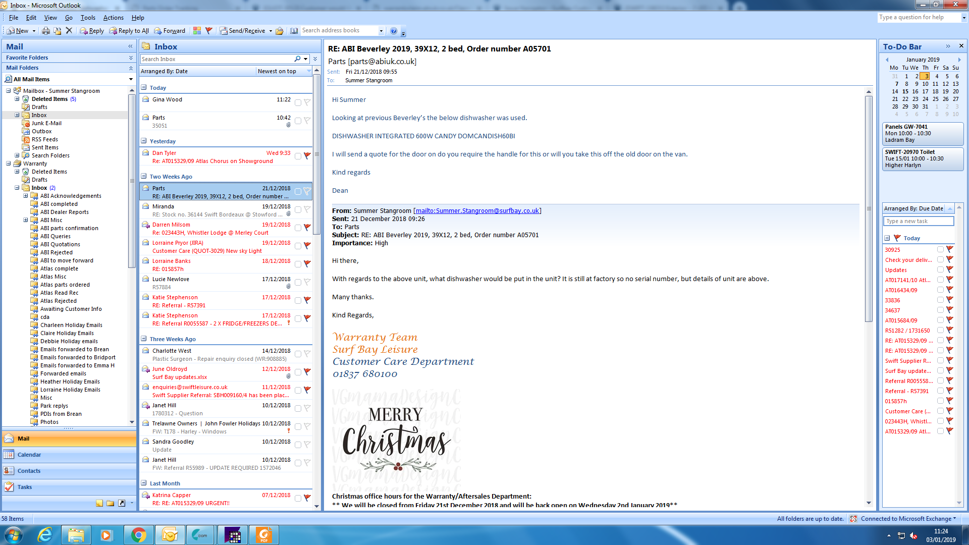Click the Follow Up flag toolbar icon
This screenshot has width=969, height=545.
pyautogui.click(x=209, y=31)
